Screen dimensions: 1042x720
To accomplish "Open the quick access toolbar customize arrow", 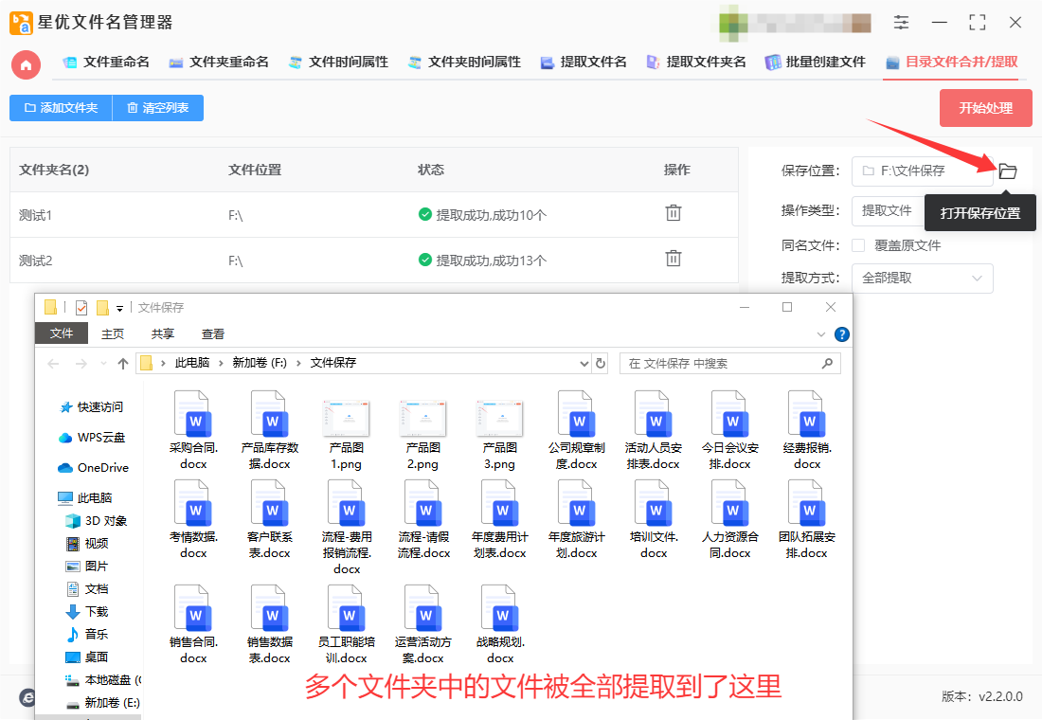I will (119, 308).
